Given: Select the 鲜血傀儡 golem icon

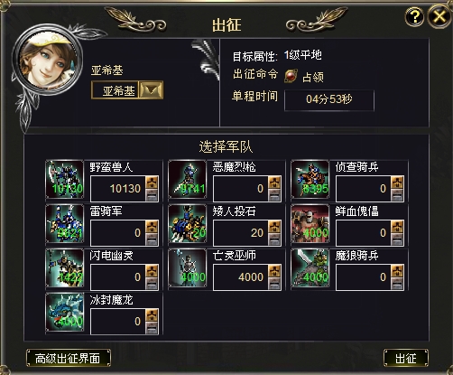Looking at the screenshot, I should click(310, 224).
